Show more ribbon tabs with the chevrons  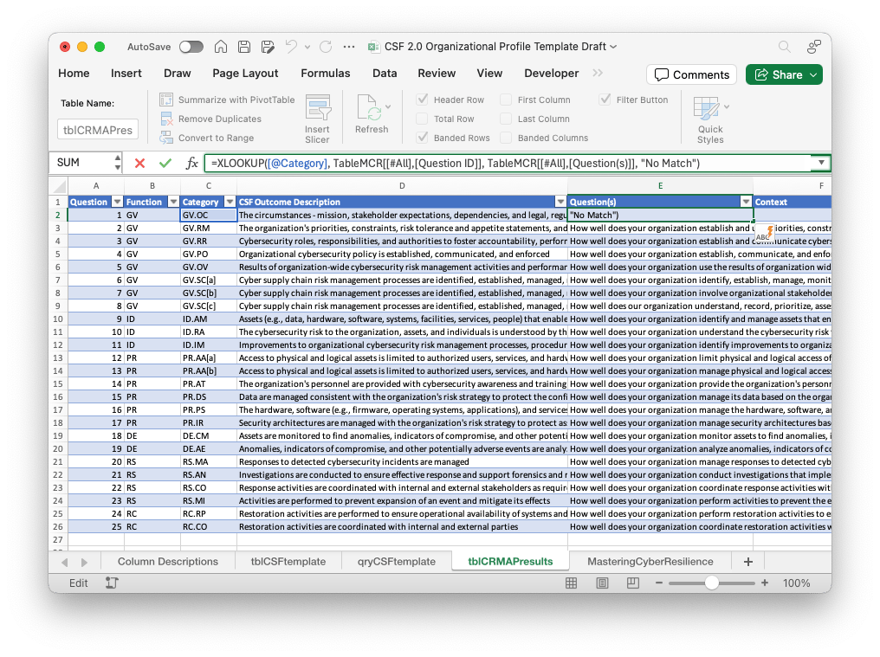point(598,73)
